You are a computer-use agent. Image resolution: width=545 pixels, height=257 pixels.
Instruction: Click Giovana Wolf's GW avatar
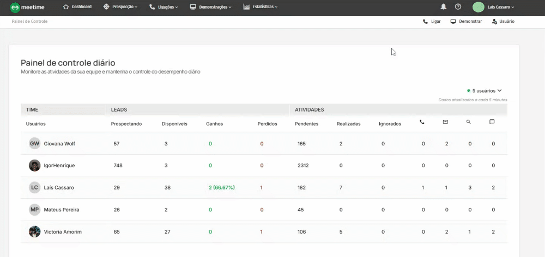click(35, 143)
